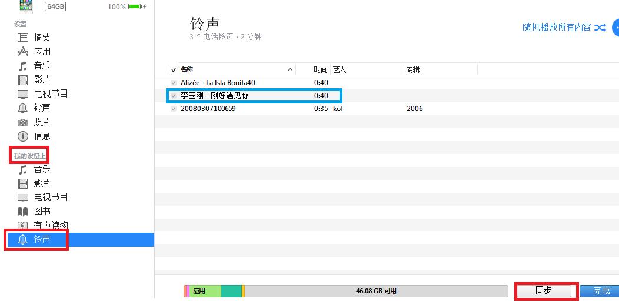Viewport: 619px width, 302px height.
Task: Click the Summary list icon in Settings
Action: (23, 38)
